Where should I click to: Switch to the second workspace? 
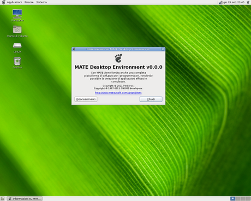coord(238,199)
